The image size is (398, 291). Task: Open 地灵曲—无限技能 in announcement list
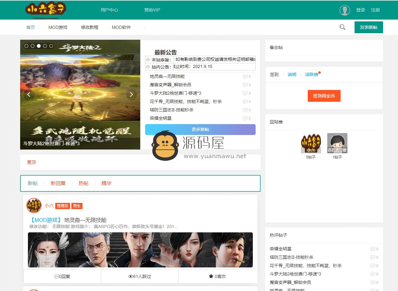click(167, 76)
